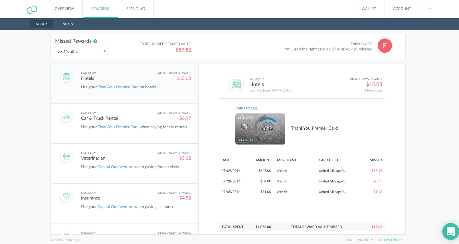
Task: Click the ThankYou Premier Card name text
Action: [314, 128]
